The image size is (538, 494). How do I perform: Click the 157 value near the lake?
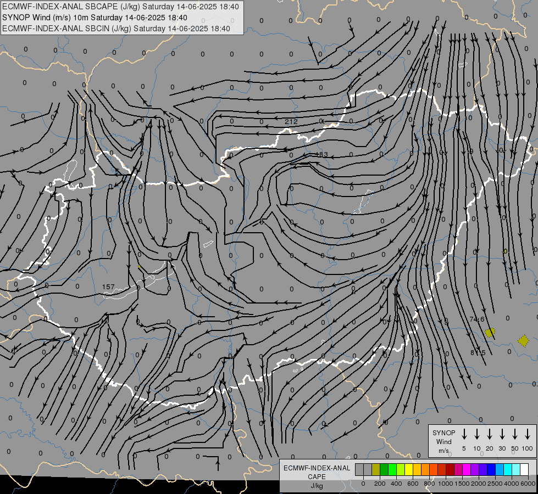(x=108, y=287)
